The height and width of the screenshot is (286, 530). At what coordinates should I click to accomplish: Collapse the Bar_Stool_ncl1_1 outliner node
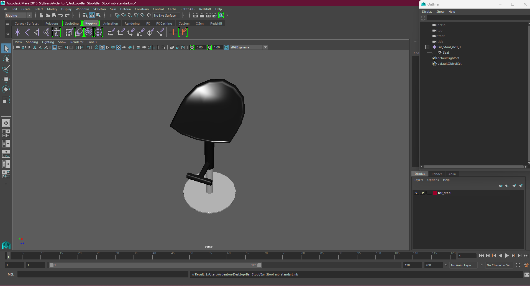click(427, 47)
